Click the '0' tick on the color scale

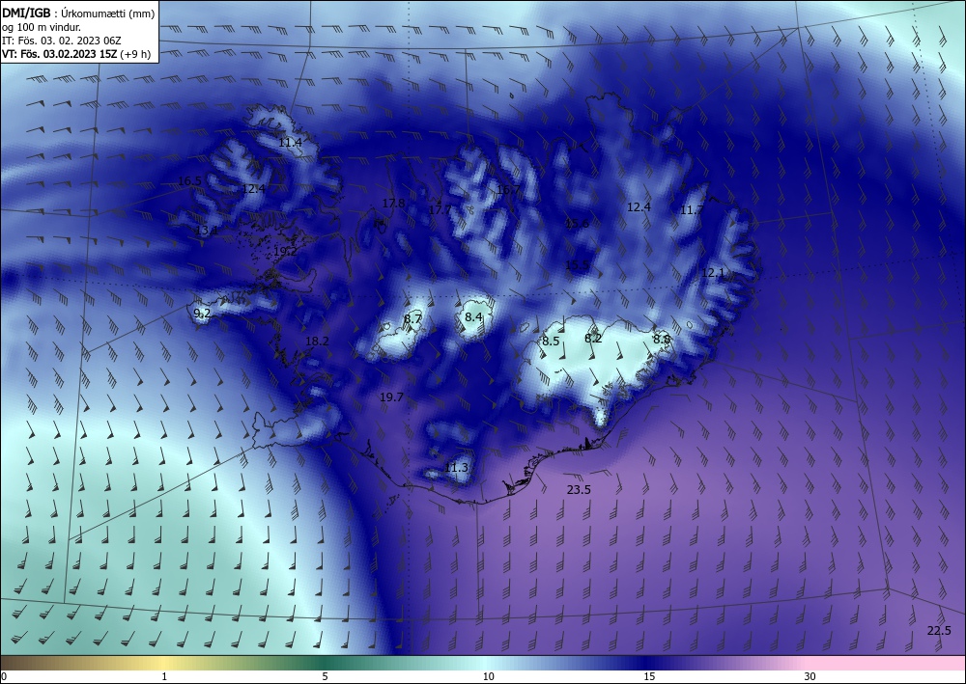(4, 677)
